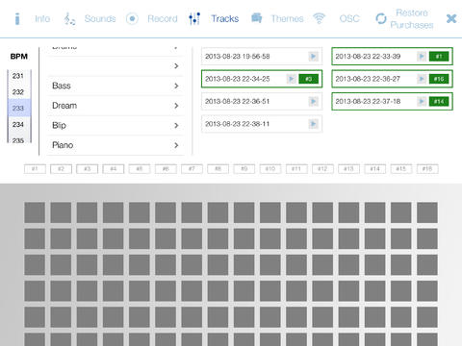Switch to the Tracks tab label
Image resolution: width=462 pixels, height=346 pixels.
pyautogui.click(x=225, y=19)
